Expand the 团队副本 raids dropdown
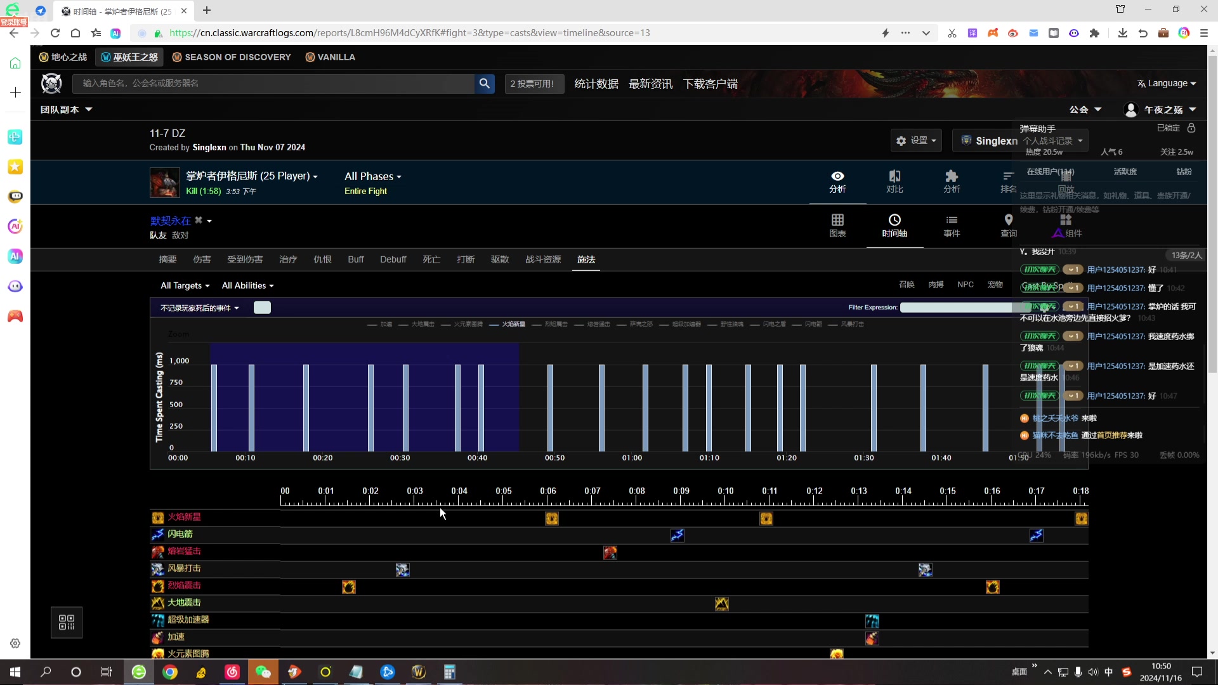Image resolution: width=1218 pixels, height=685 pixels. pyautogui.click(x=66, y=110)
